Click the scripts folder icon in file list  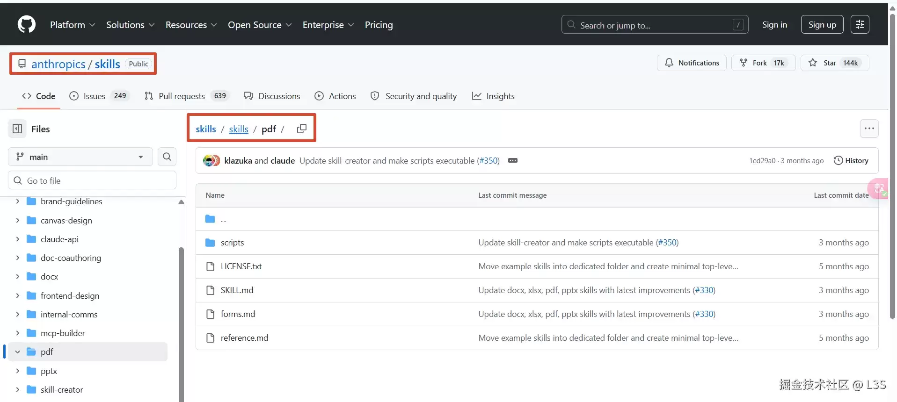point(210,243)
